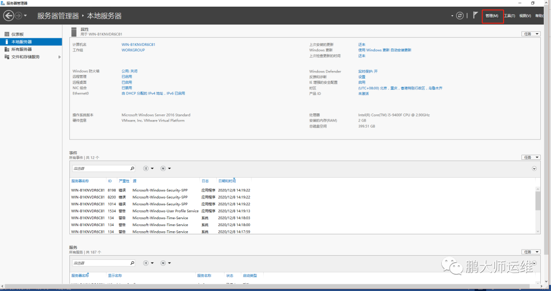The width and height of the screenshot is (551, 291).
Task: Sort events by ID column
Action: pos(110,181)
